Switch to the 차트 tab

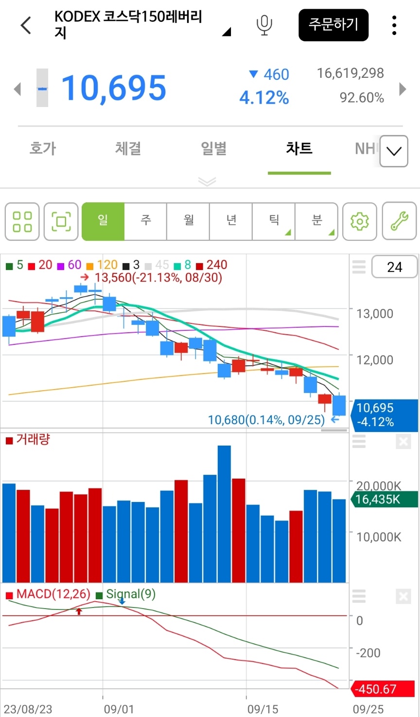pyautogui.click(x=299, y=148)
